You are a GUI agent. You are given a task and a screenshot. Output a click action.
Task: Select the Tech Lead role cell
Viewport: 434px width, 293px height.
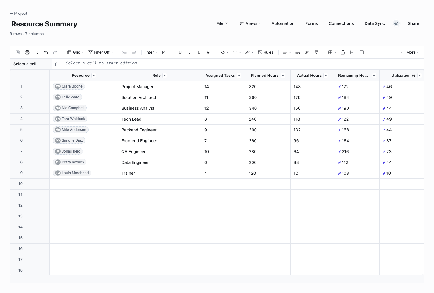[160, 119]
